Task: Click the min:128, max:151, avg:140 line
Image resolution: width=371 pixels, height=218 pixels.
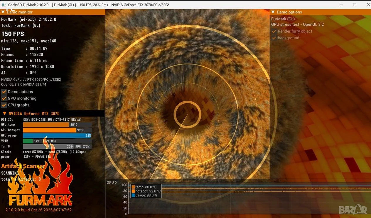Action: 29,41
